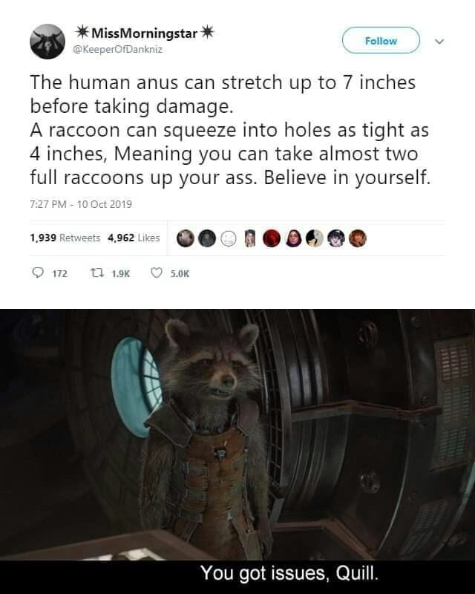475x594 pixels.
Task: Click the reply speech bubble icon
Action: pyautogui.click(x=38, y=273)
